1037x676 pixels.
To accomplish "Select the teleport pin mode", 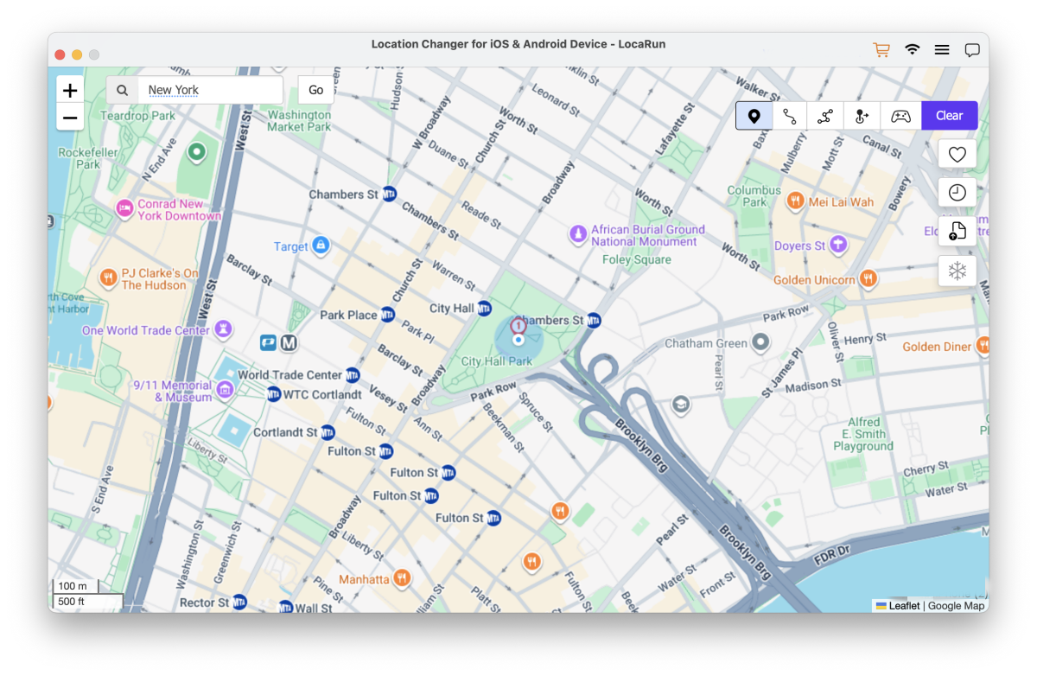I will click(754, 116).
